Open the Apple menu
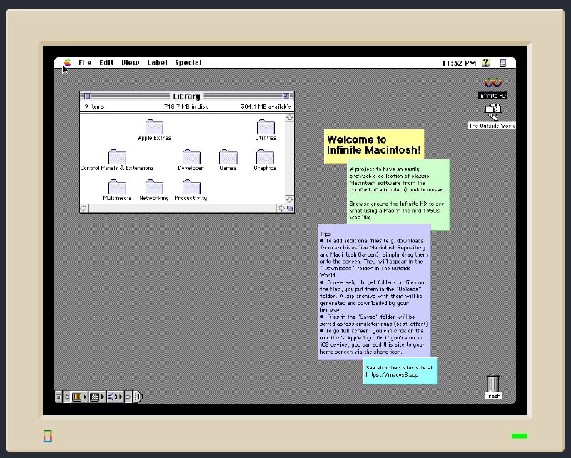The height and width of the screenshot is (458, 571). tap(67, 63)
